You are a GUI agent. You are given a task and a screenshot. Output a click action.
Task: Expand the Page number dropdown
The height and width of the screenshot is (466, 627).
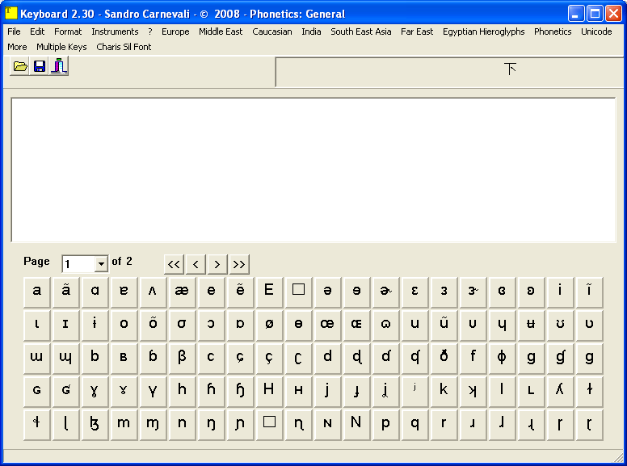tap(101, 264)
